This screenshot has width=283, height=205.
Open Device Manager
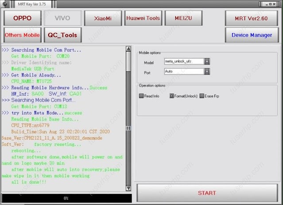tap(252, 35)
